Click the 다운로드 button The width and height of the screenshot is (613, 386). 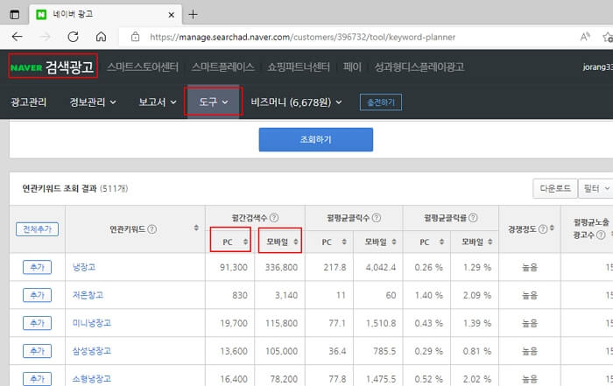[555, 189]
